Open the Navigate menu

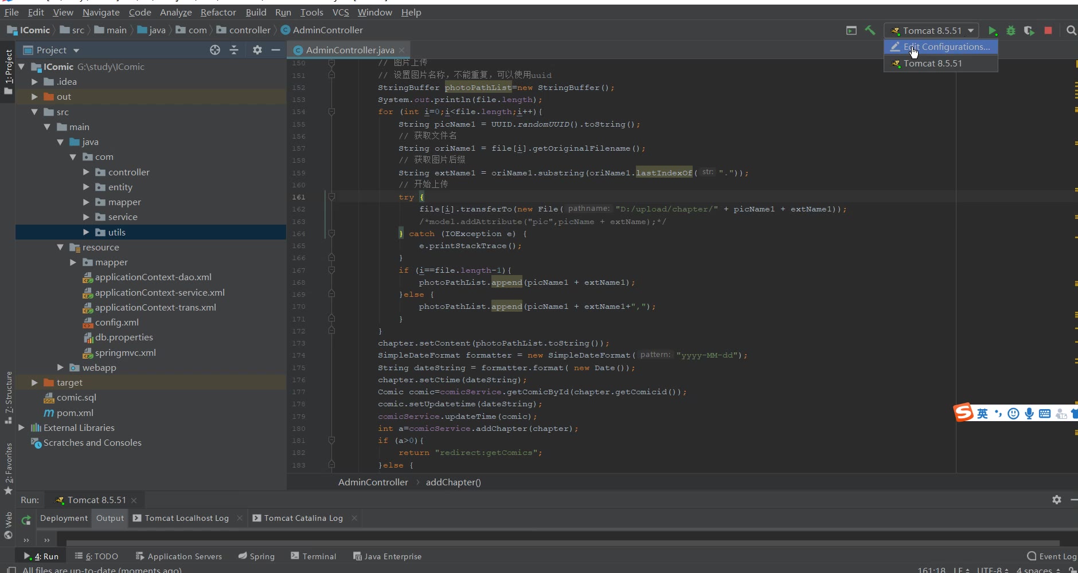click(x=101, y=12)
